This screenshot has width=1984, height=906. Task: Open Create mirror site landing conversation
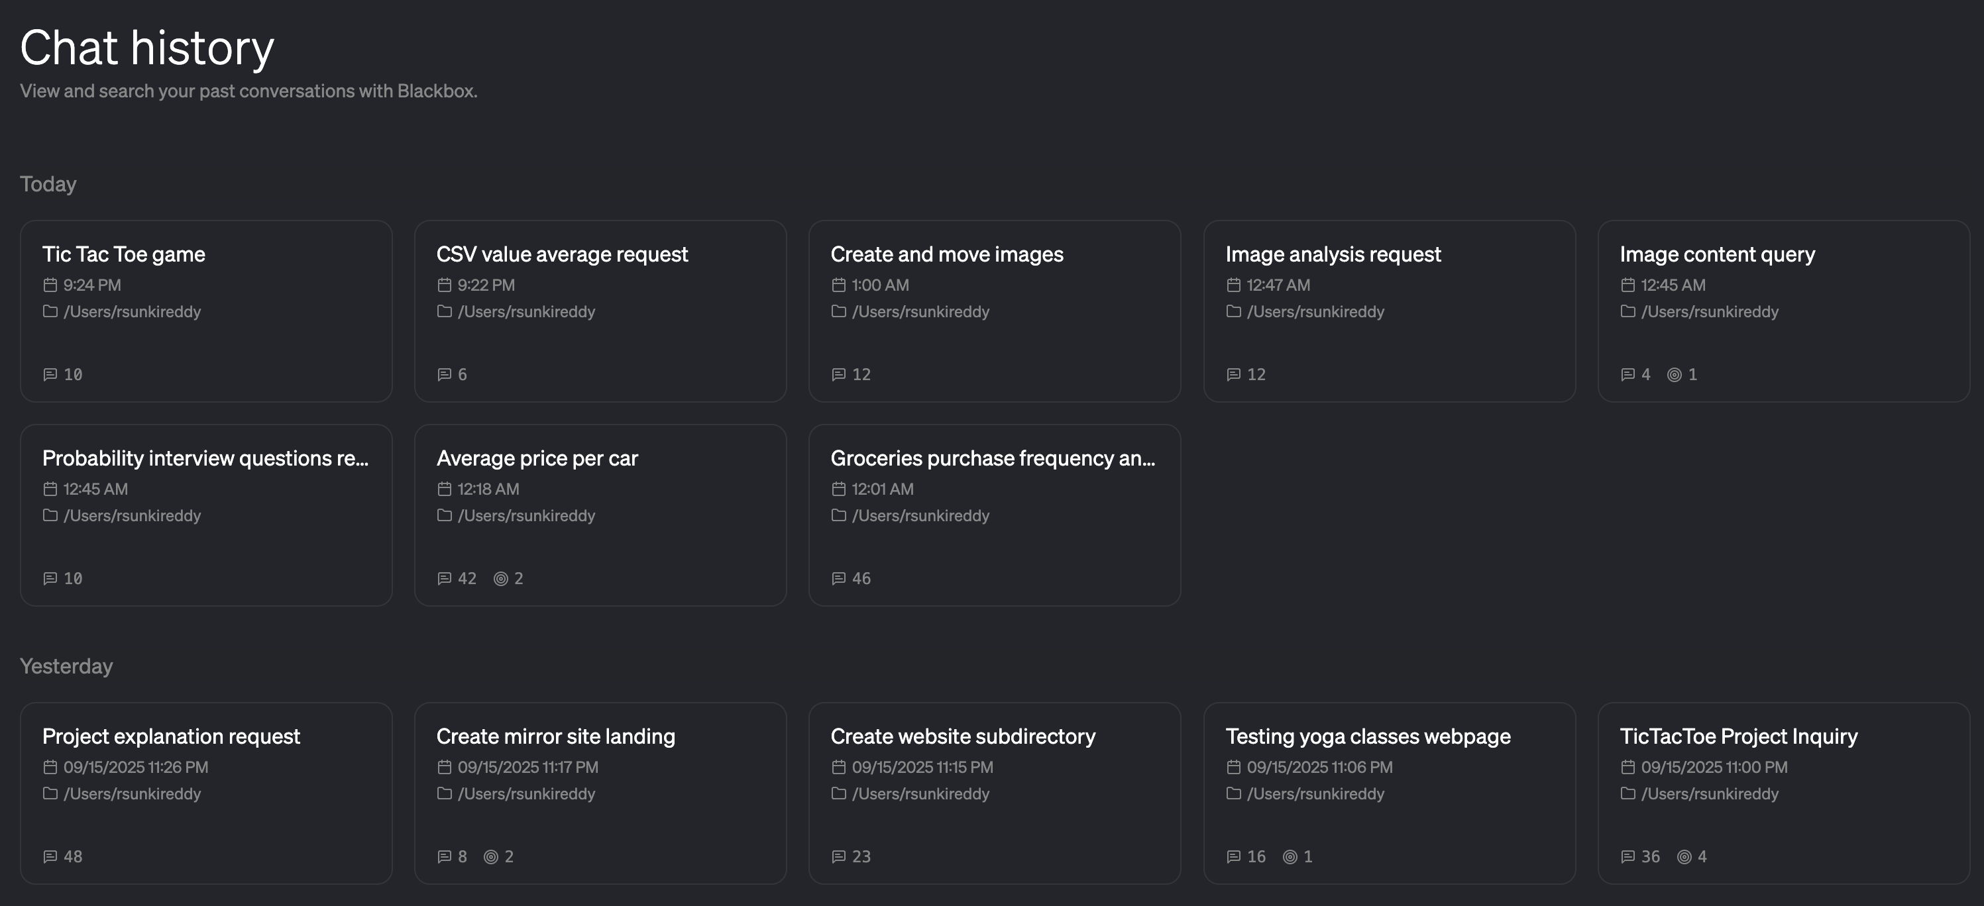(x=600, y=793)
